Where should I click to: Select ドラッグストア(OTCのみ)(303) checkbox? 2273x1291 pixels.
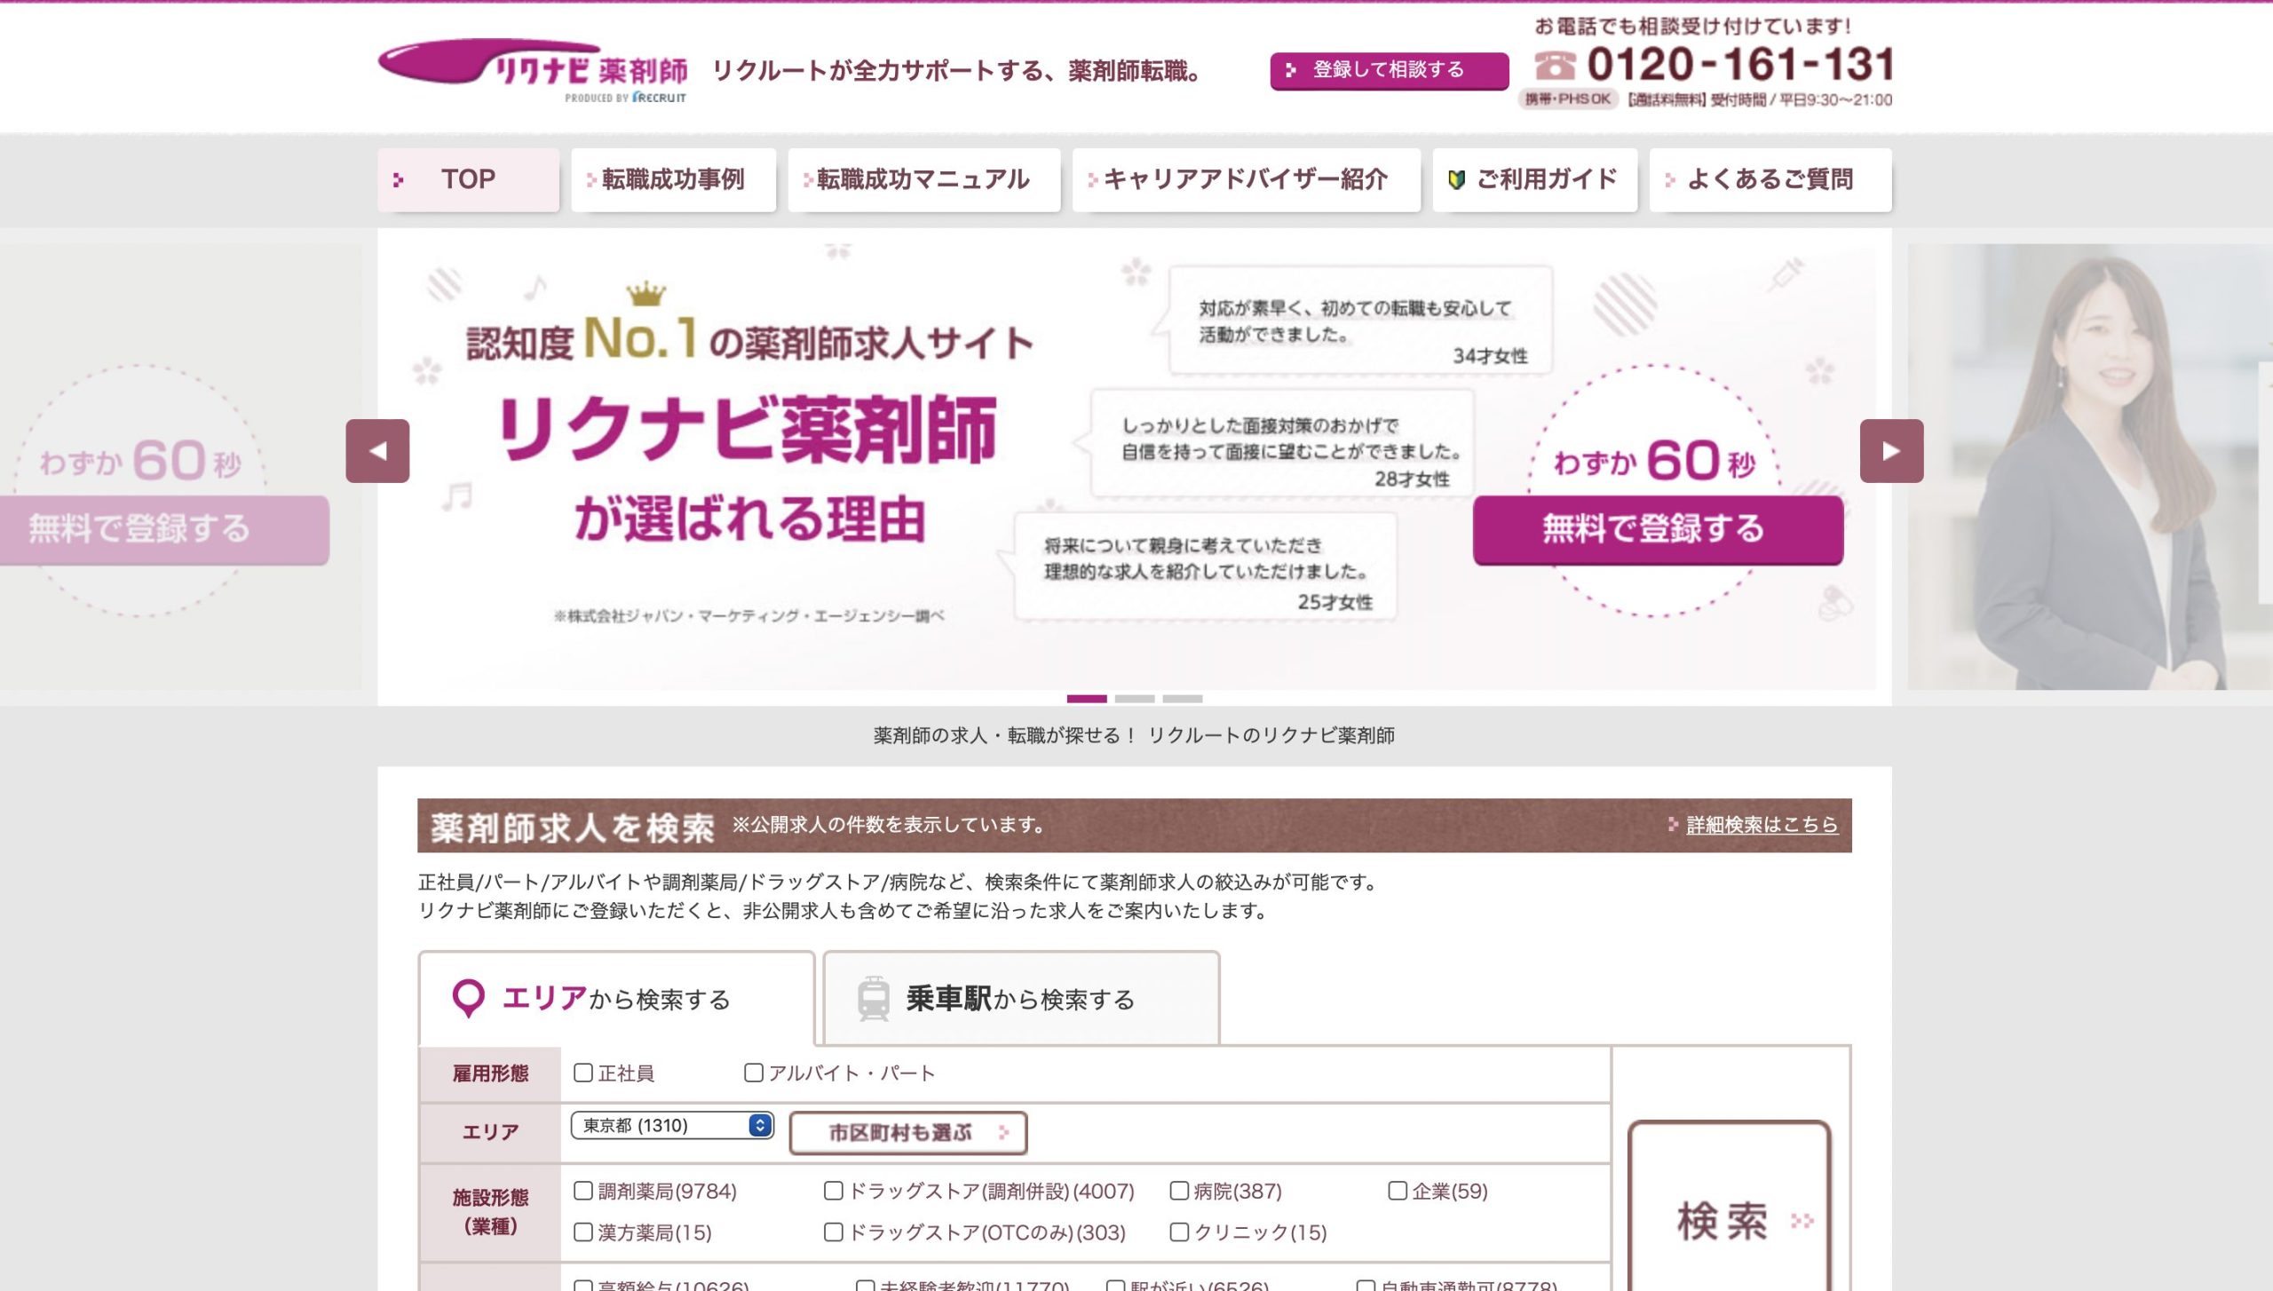point(833,1232)
